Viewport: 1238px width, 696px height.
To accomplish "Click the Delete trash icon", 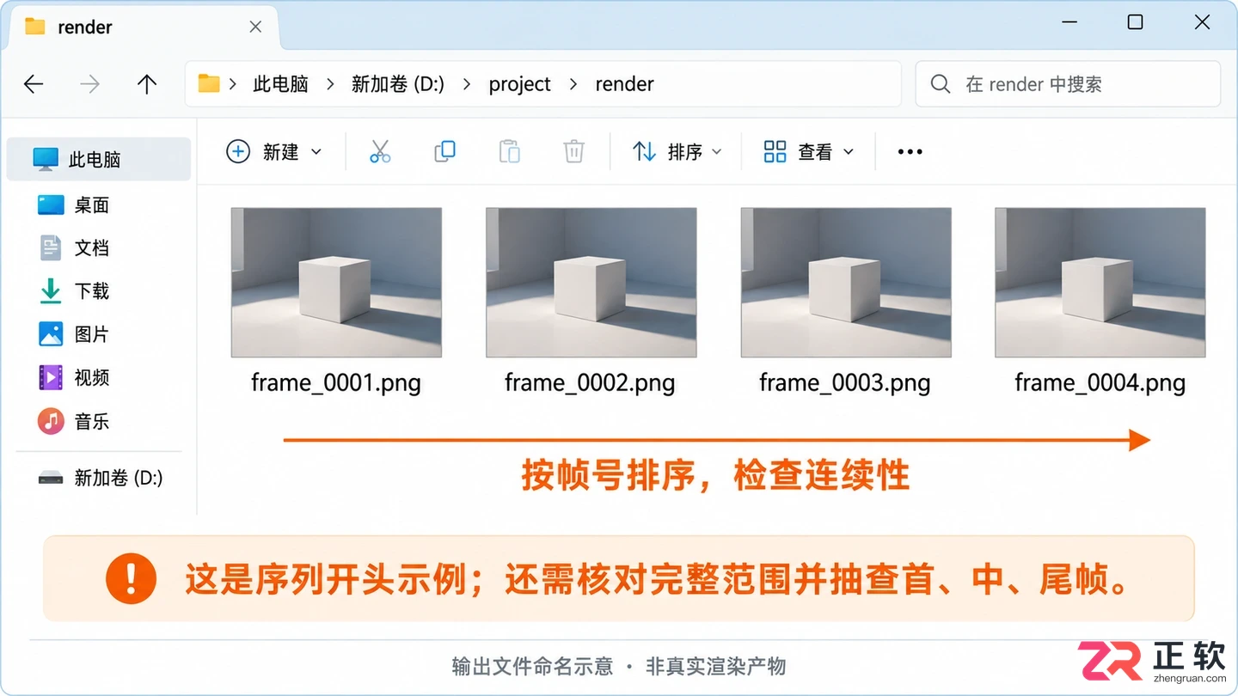I will 573,152.
